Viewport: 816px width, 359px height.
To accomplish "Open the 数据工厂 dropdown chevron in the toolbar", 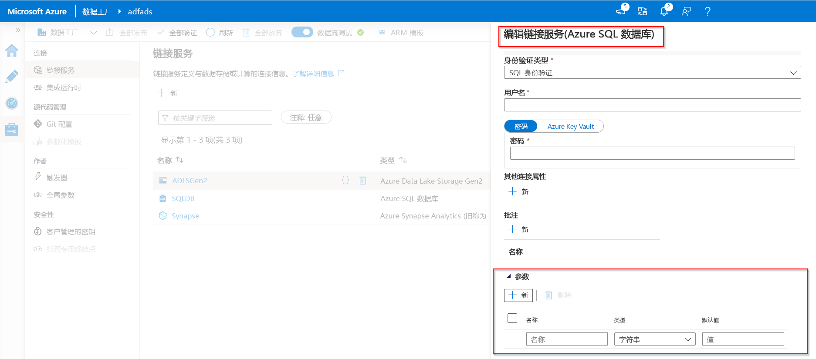I will point(93,33).
